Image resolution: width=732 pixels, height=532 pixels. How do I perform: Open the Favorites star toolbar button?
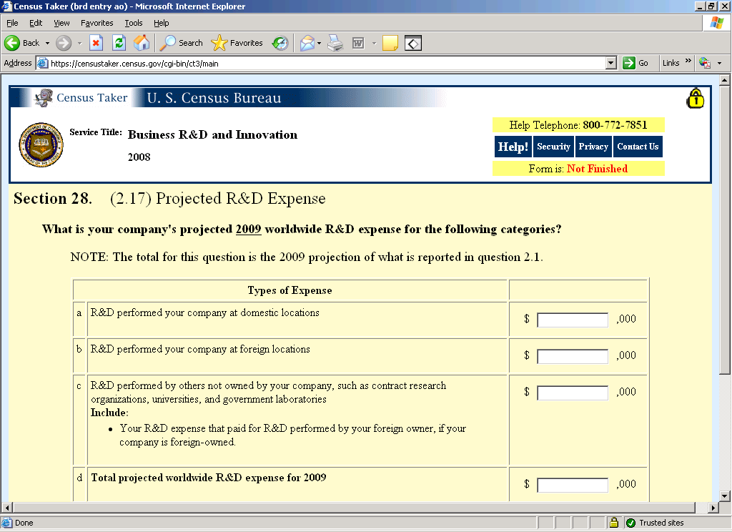[237, 43]
